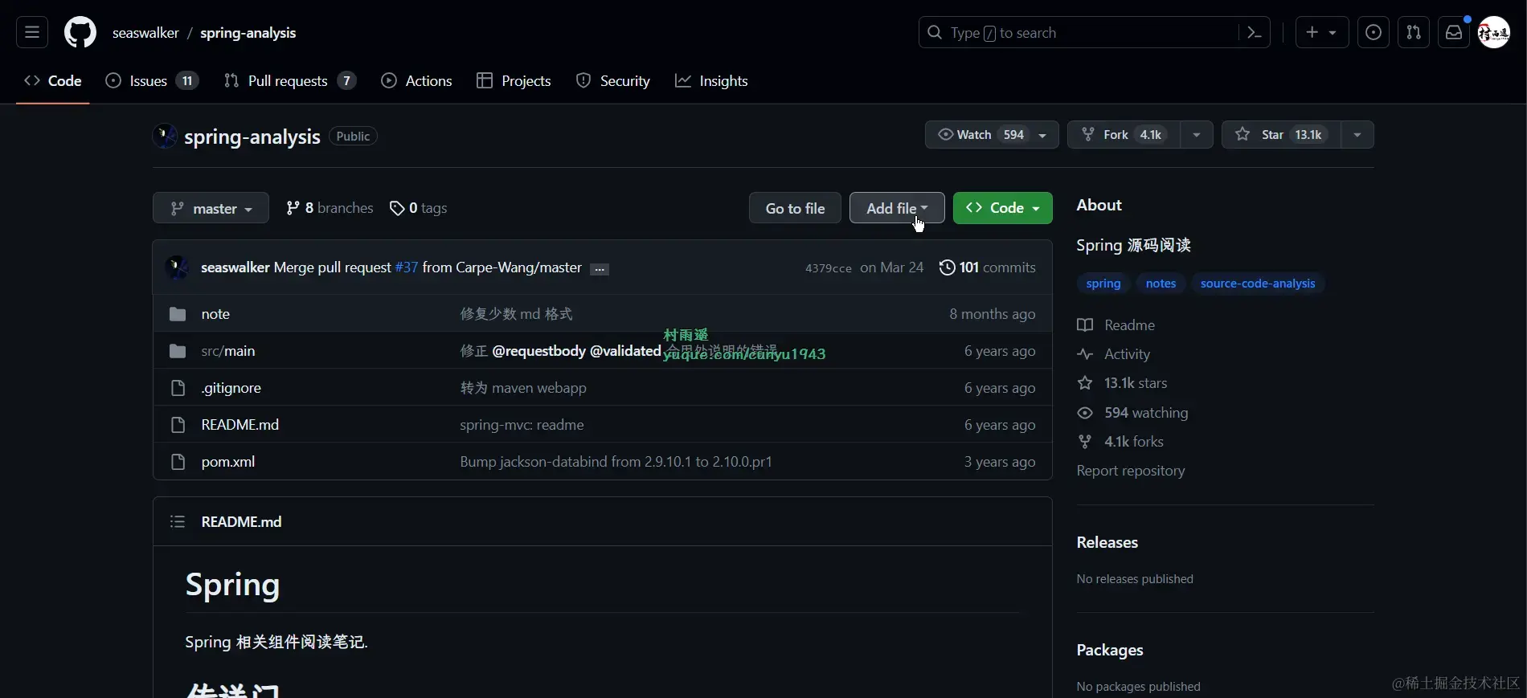Viewport: 1527px width, 698px height.
Task: Switch to the Actions tab
Action: (x=416, y=81)
